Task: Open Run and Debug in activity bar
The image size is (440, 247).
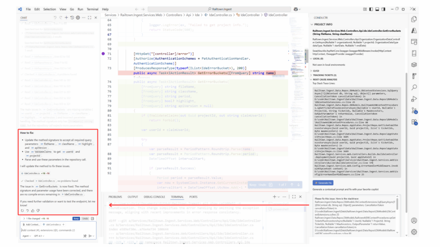Action: [414, 99]
